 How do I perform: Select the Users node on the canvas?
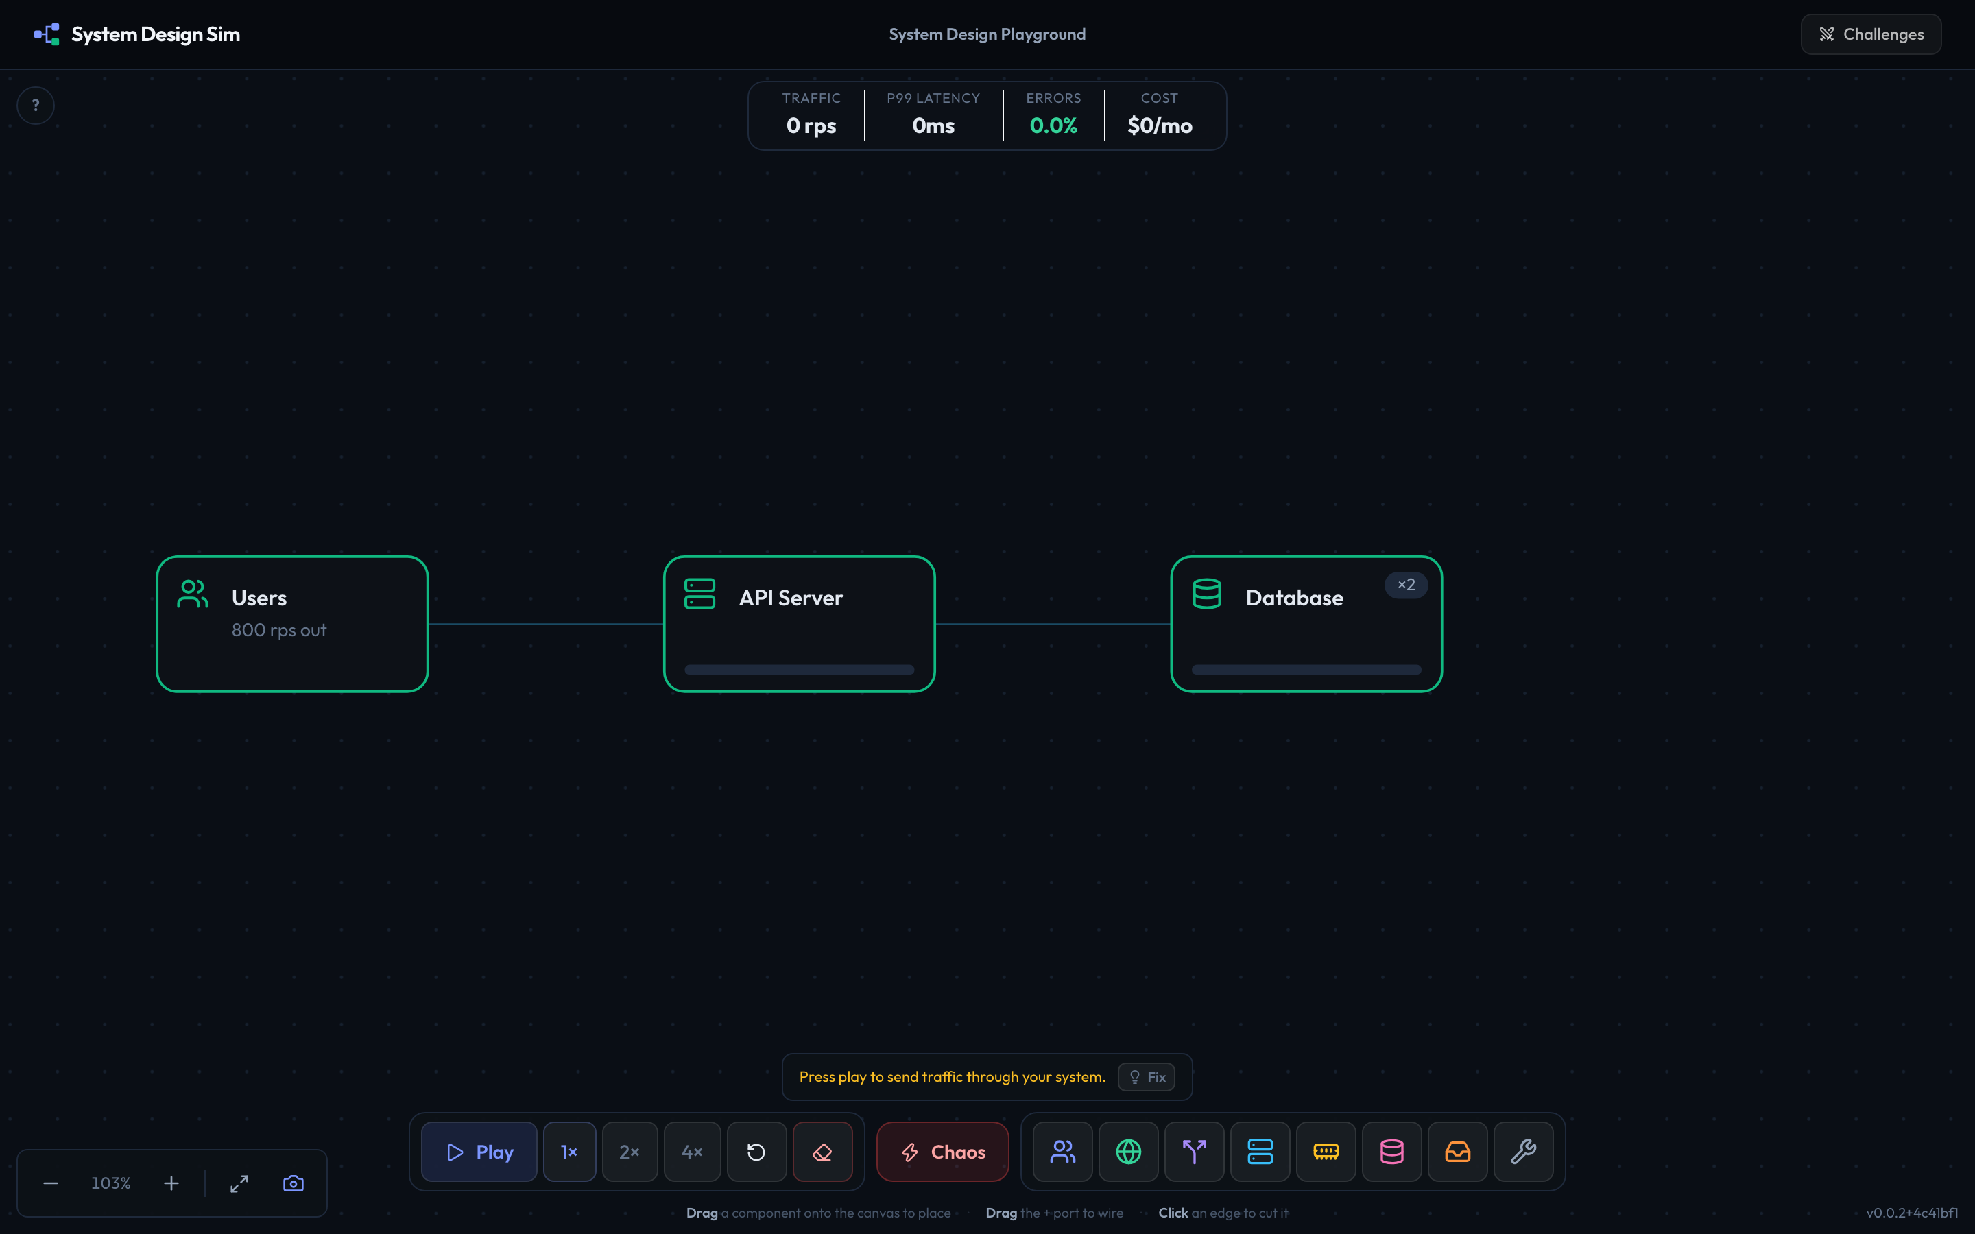click(x=292, y=625)
